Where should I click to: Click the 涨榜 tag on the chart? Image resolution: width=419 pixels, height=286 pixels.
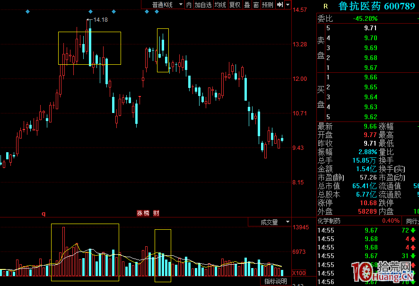click(x=143, y=213)
